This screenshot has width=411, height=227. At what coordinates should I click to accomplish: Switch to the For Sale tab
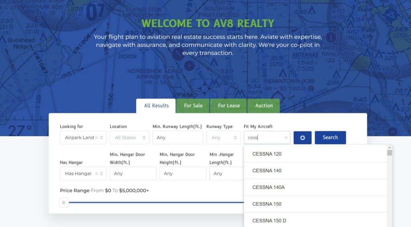(x=193, y=106)
